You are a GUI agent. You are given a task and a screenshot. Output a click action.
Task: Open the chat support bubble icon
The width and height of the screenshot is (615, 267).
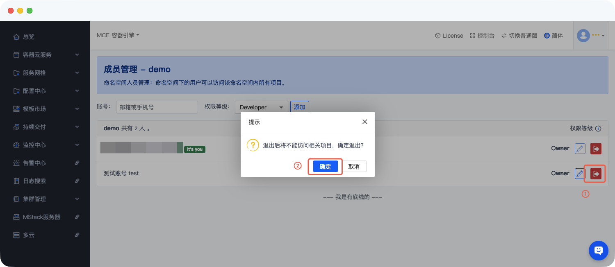point(598,250)
